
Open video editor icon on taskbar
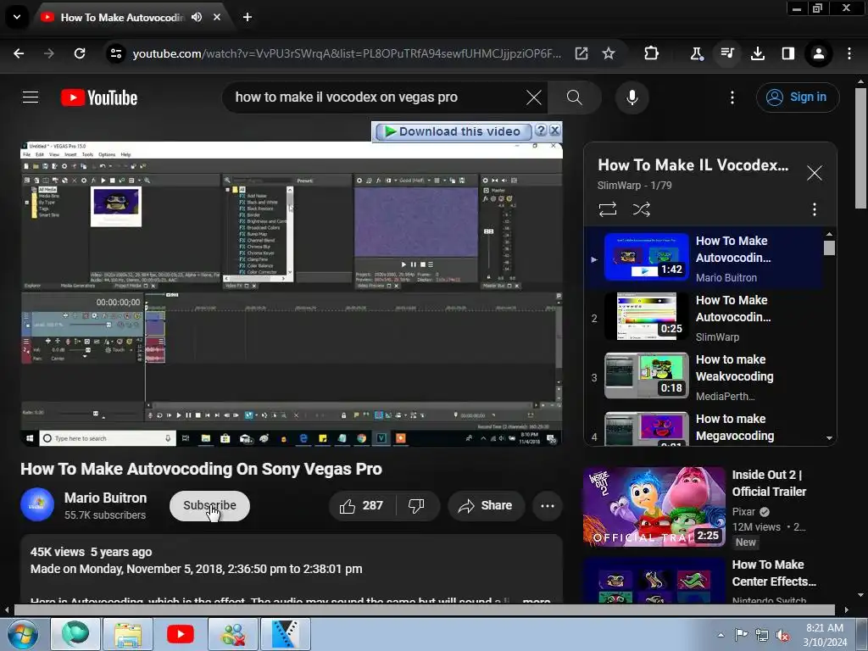coord(286,634)
